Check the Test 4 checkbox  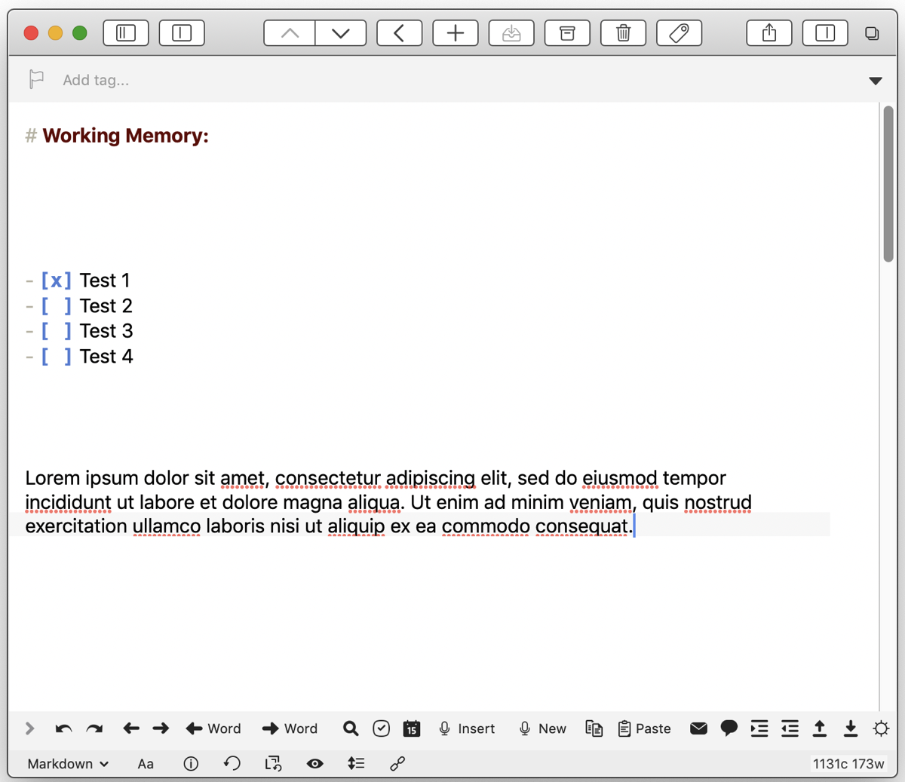(x=57, y=357)
